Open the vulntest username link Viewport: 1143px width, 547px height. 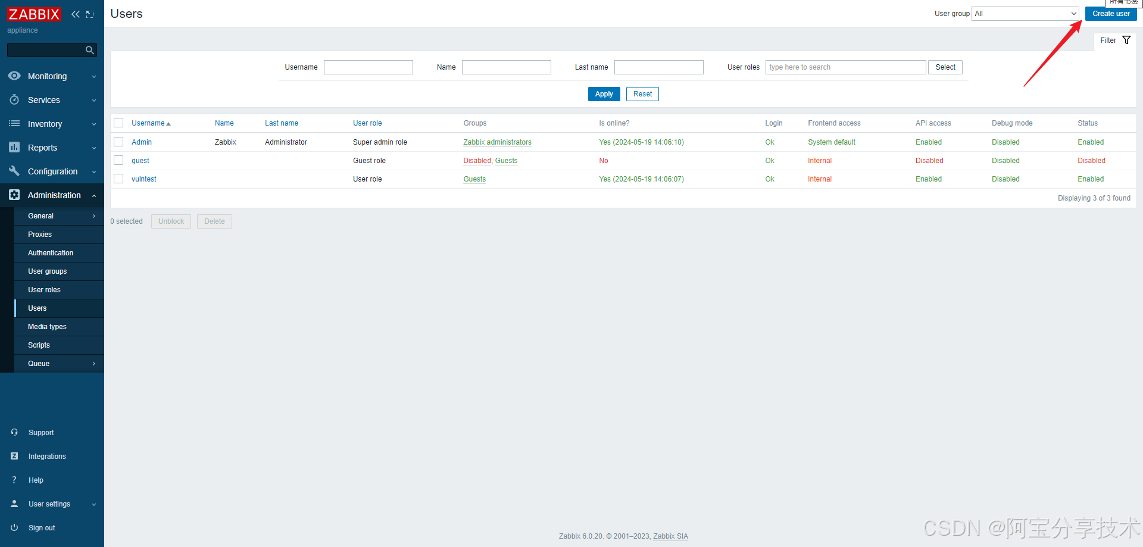(x=144, y=179)
